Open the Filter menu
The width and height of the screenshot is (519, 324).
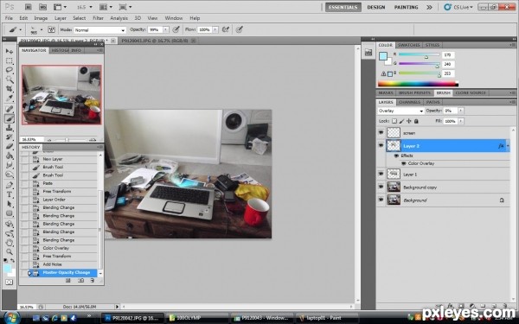click(98, 18)
